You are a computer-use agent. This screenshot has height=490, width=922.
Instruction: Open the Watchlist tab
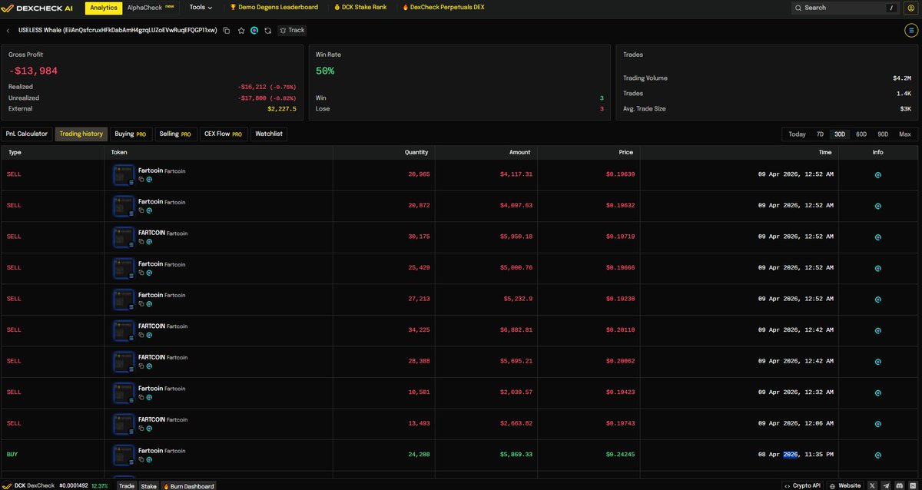coord(269,134)
